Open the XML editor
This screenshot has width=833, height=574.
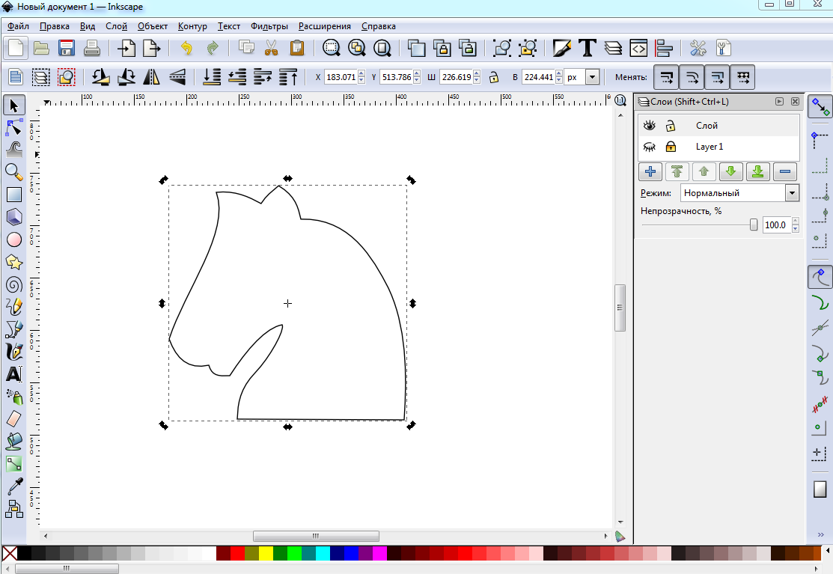(638, 49)
